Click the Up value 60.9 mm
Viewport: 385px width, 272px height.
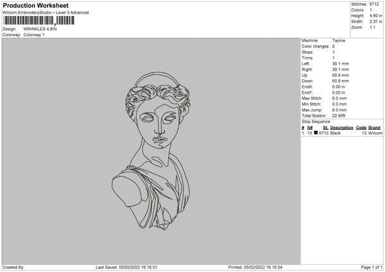point(341,75)
